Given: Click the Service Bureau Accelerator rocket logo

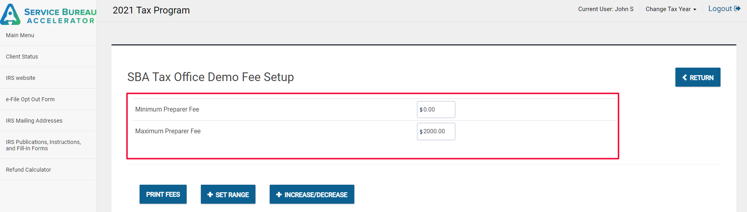Looking at the screenshot, I should pyautogui.click(x=10, y=14).
